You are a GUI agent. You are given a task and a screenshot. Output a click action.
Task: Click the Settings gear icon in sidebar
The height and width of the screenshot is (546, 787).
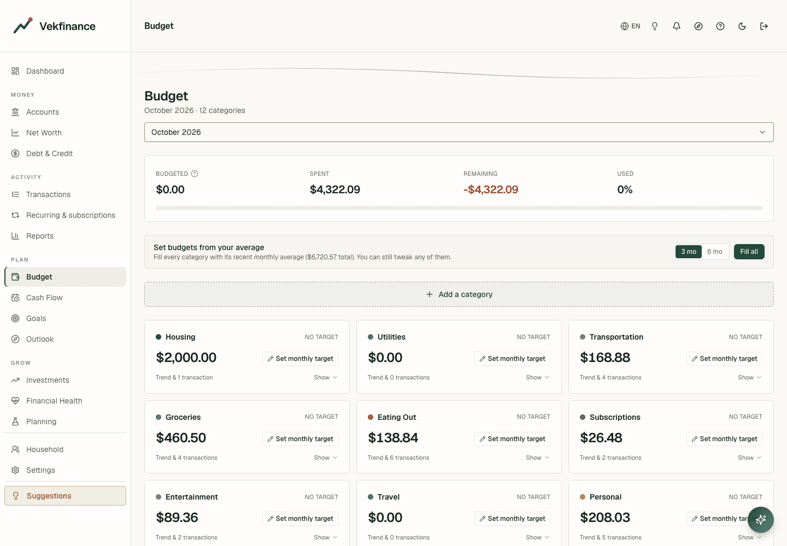click(x=15, y=470)
